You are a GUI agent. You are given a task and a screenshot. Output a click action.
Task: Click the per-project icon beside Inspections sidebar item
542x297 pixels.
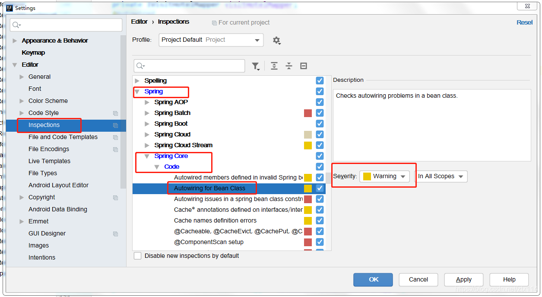(x=115, y=125)
